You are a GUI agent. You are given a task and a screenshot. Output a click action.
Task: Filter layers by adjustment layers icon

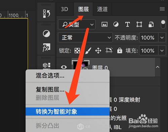tap(116, 24)
